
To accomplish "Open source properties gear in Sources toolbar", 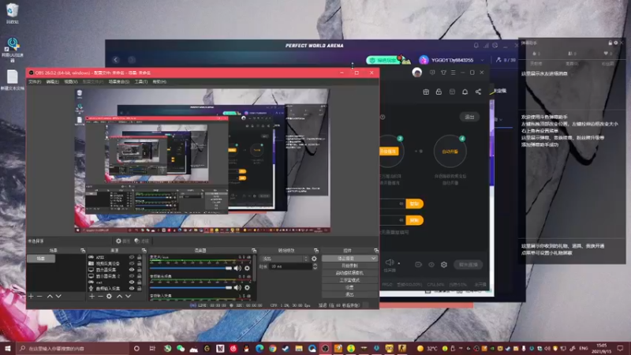I will tap(109, 297).
